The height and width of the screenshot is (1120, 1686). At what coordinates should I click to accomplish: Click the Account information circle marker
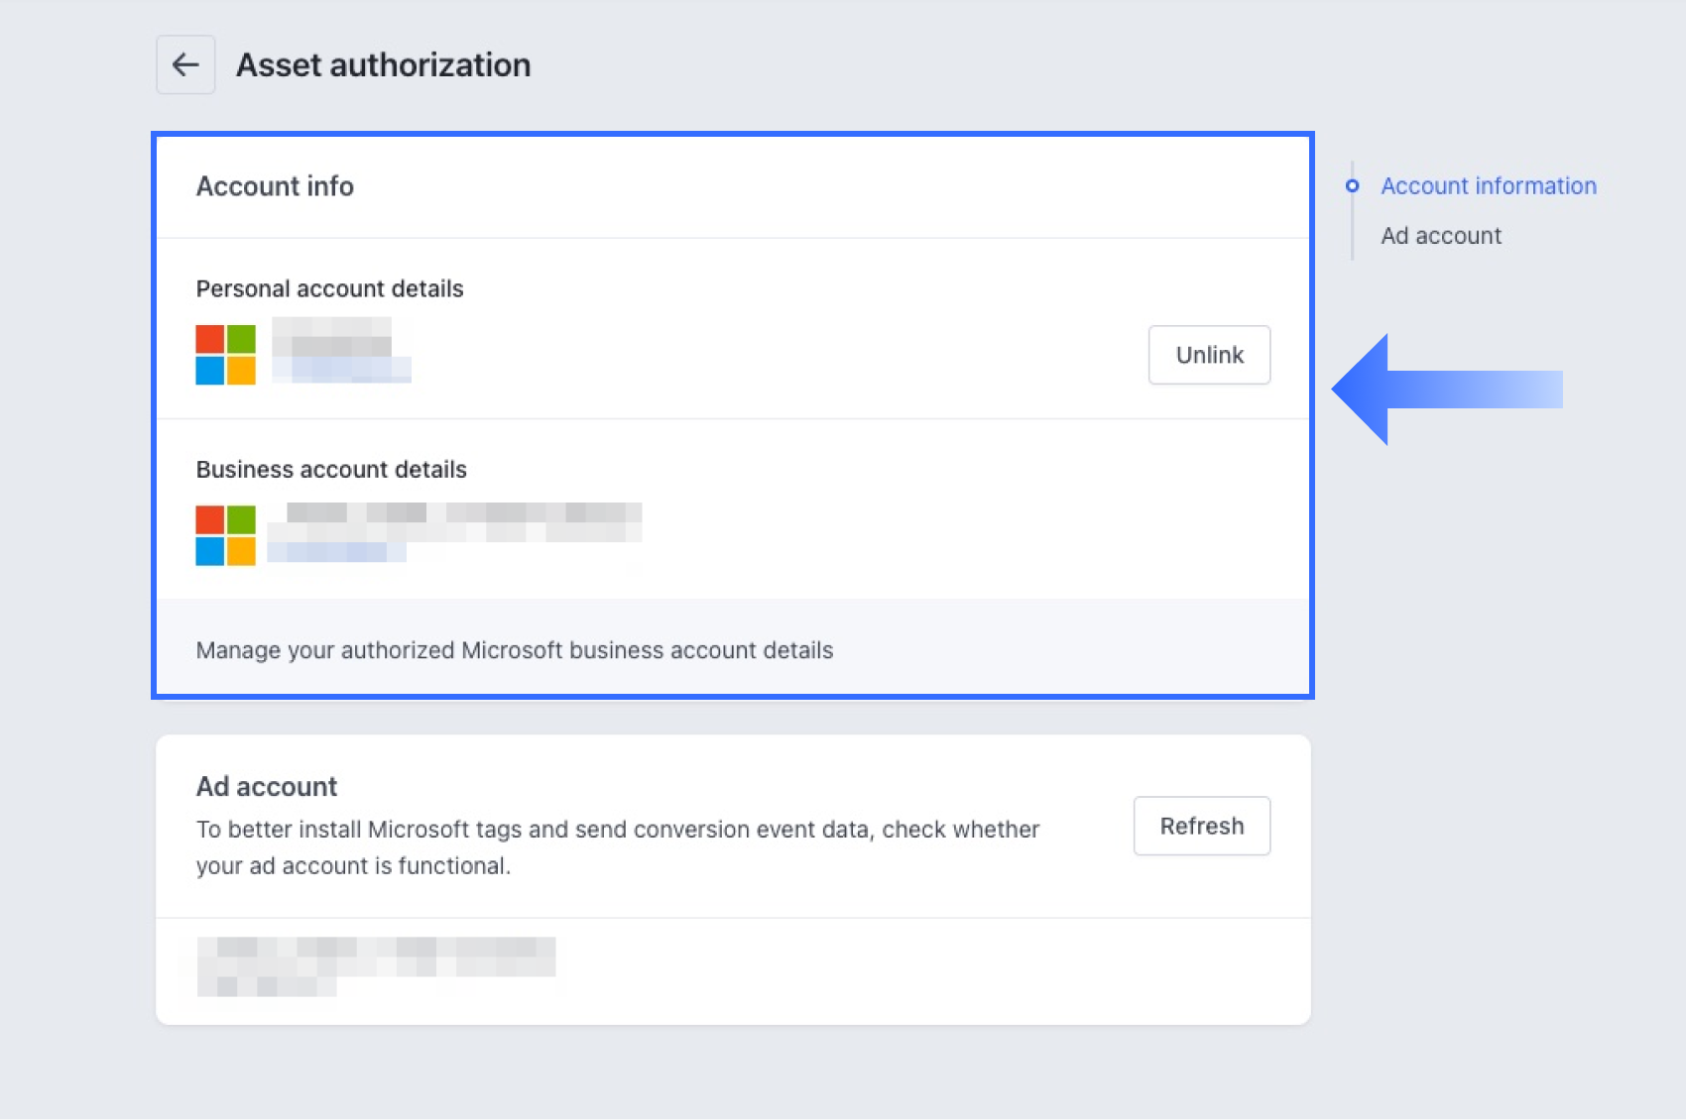(x=1352, y=186)
